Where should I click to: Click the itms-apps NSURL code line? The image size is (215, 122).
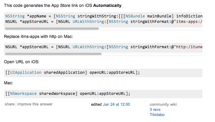coord(104,22)
